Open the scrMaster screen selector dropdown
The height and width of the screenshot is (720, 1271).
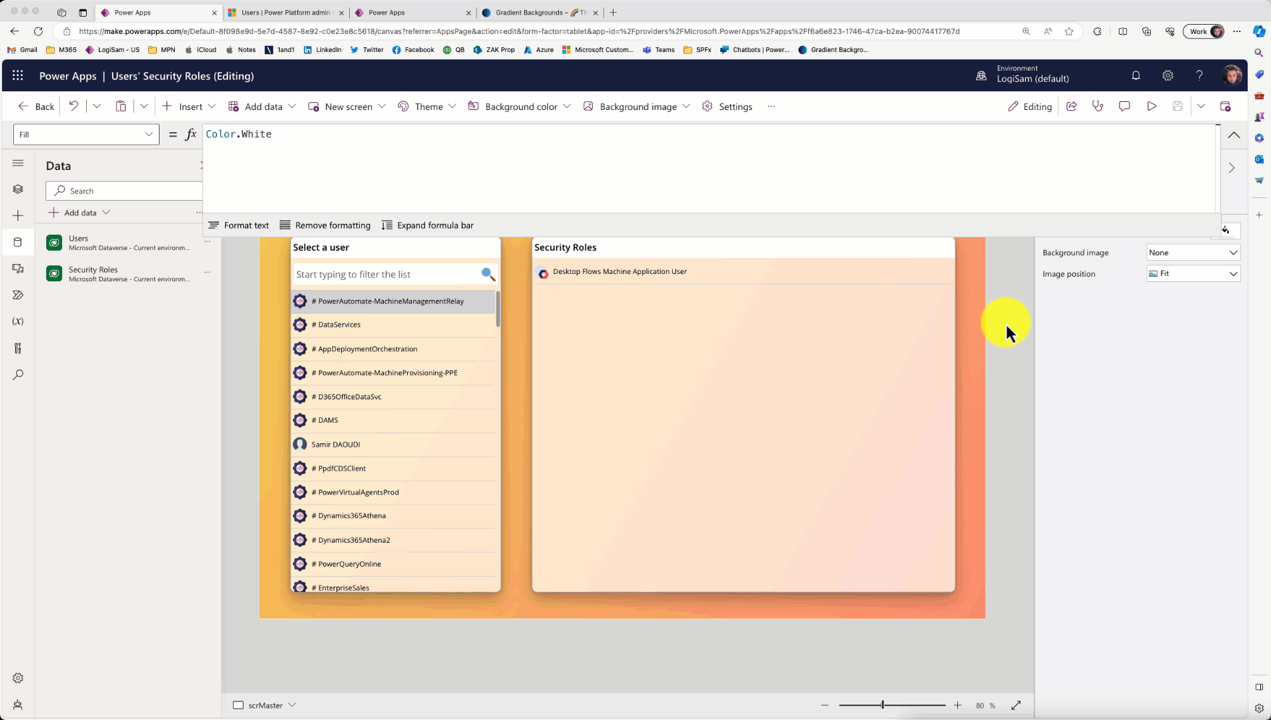pyautogui.click(x=264, y=705)
